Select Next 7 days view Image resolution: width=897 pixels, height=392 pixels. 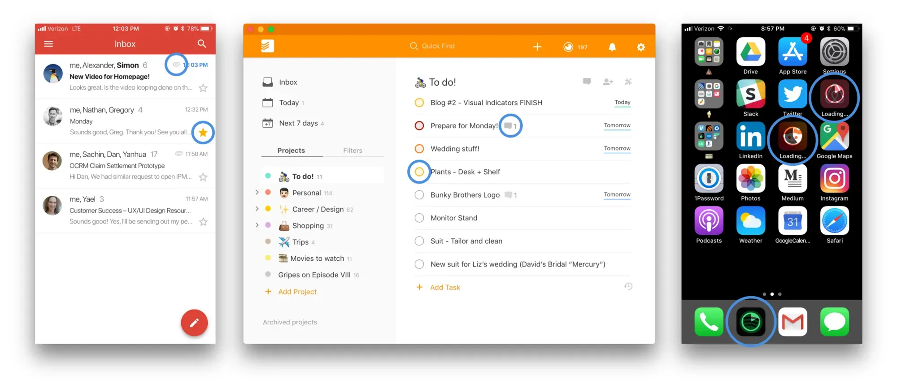[293, 123]
